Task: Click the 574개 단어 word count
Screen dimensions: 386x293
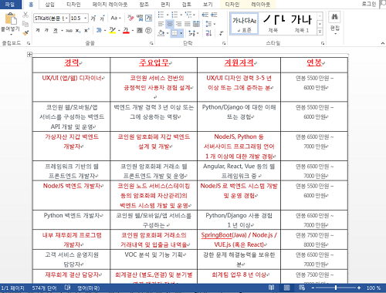Action: 44,288
